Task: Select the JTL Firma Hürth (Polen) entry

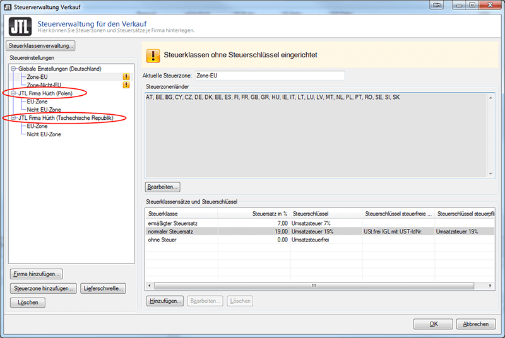Action: tap(45, 93)
